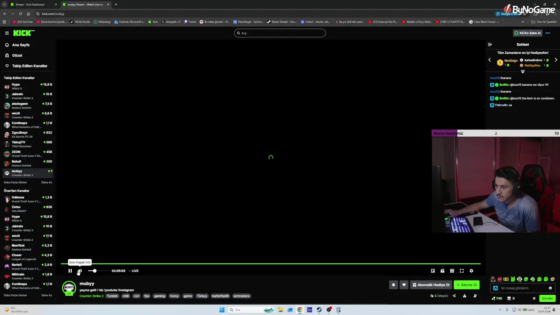Viewport: 560px width, 315px height.
Task: Adjust the volume slider knob
Action: [94, 271]
